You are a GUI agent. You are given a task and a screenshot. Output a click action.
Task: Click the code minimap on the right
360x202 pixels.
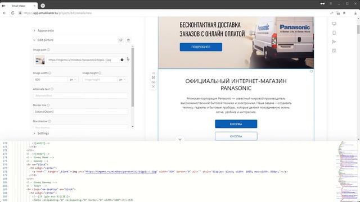click(346, 171)
